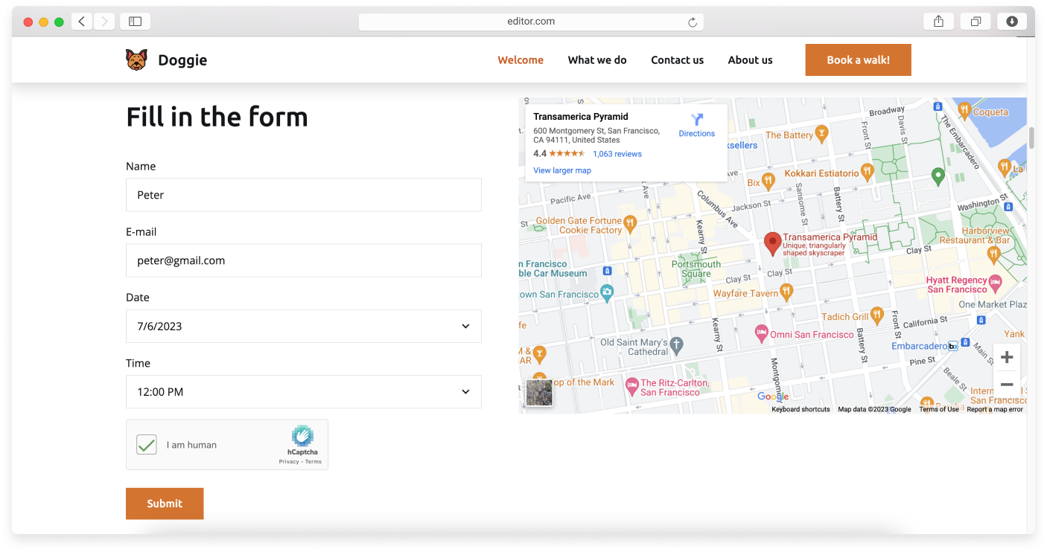This screenshot has width=1047, height=552.
Task: Click the E-mail field with peter@gmail.com
Action: click(304, 260)
